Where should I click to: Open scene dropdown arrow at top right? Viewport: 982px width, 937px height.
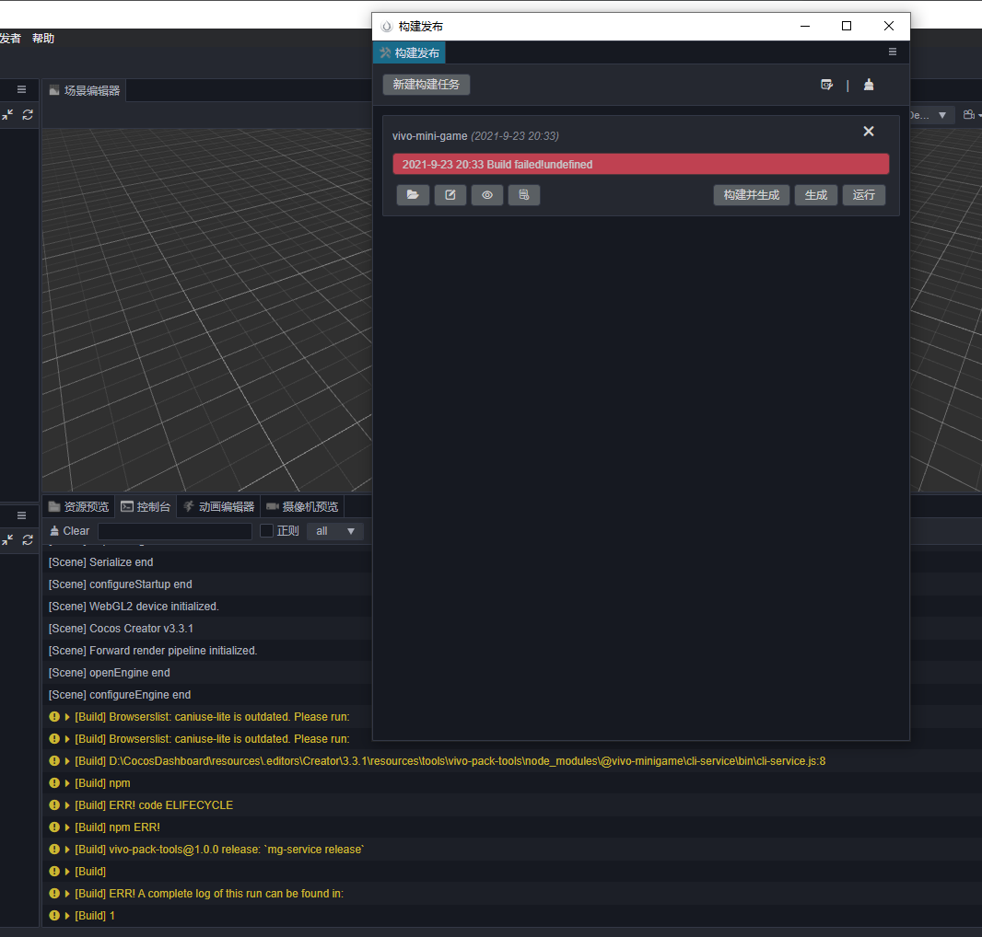941,115
